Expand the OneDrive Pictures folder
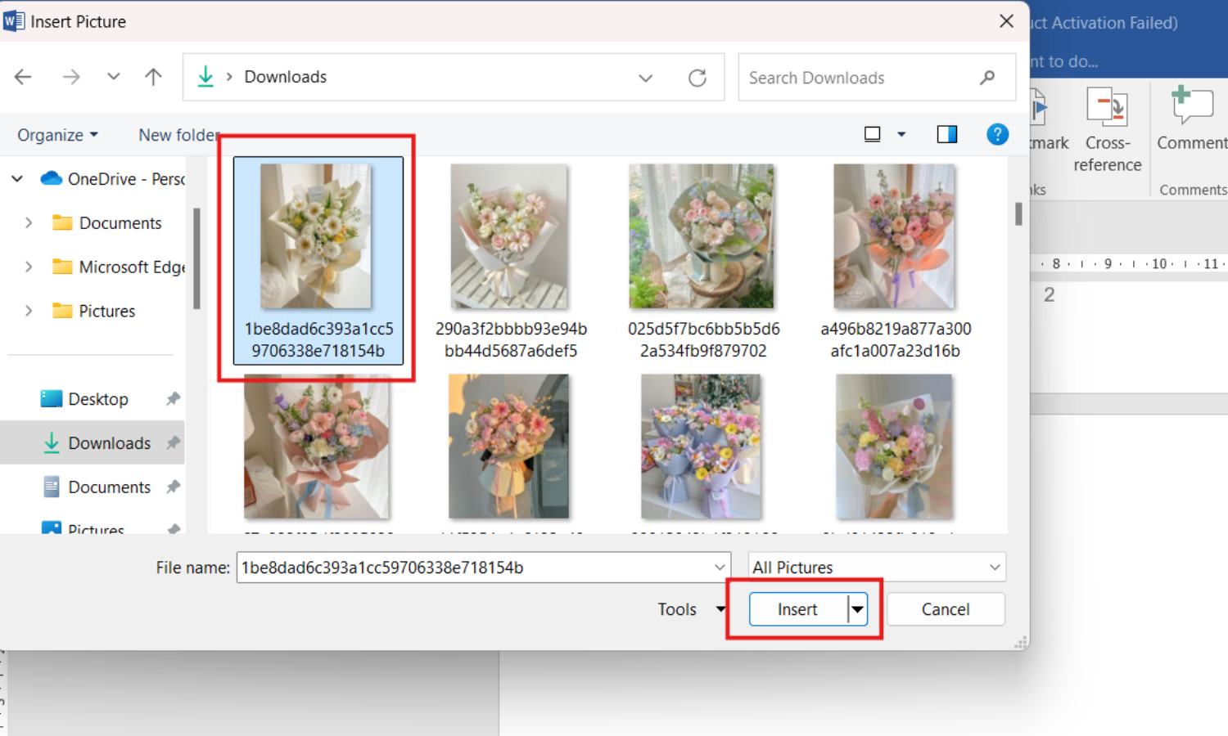This screenshot has height=736, width=1228. point(29,311)
